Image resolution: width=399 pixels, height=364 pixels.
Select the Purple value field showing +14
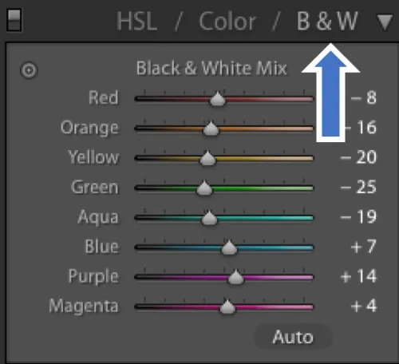click(358, 276)
